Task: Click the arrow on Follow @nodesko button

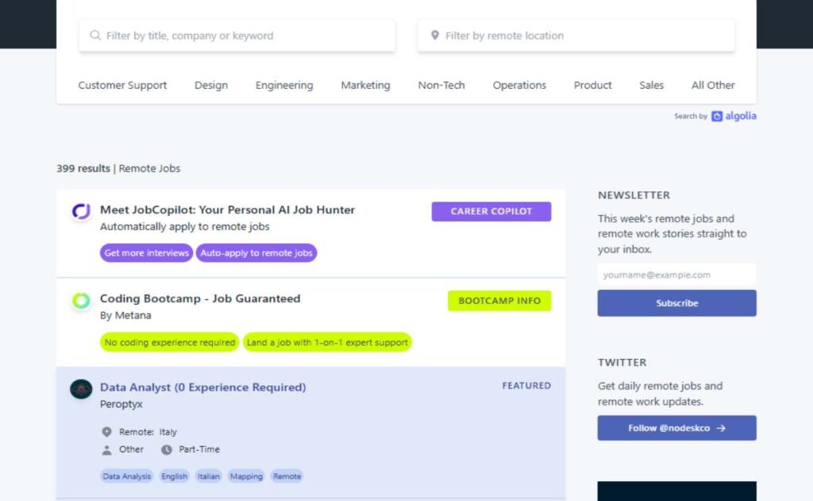Action: [721, 429]
